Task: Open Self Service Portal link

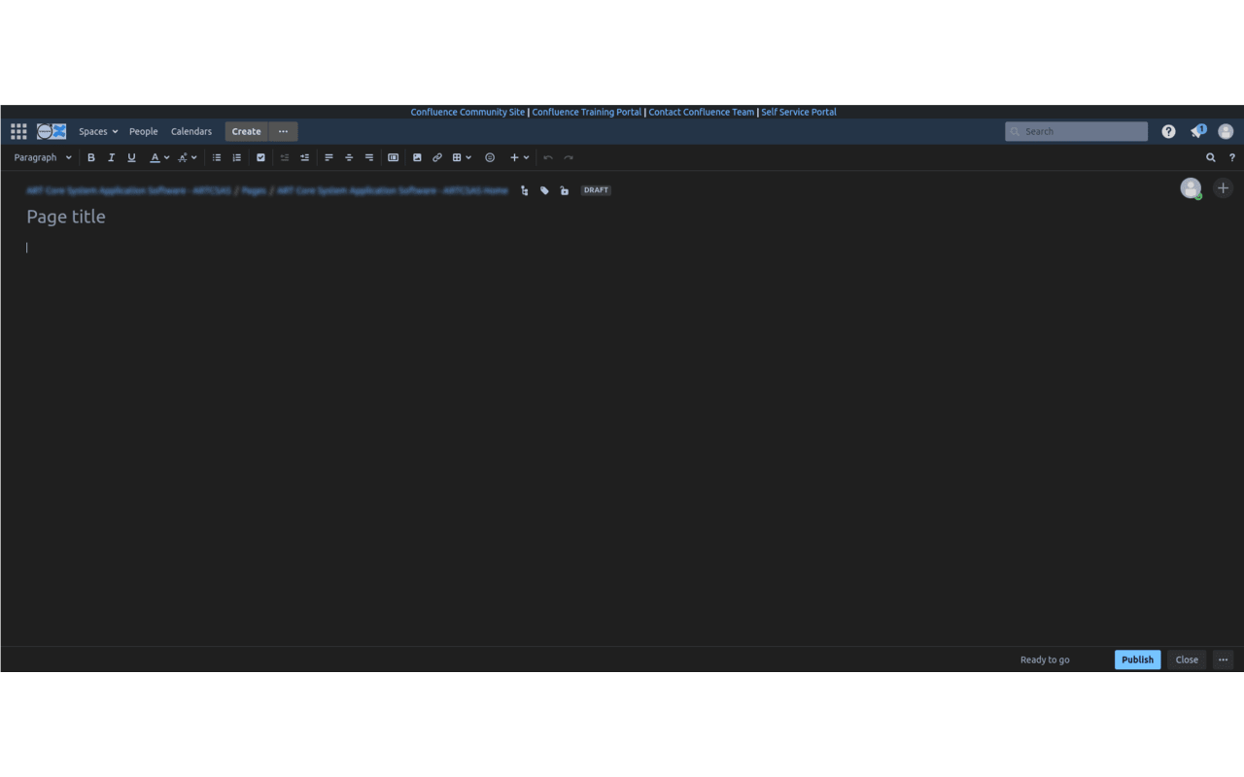Action: click(799, 112)
